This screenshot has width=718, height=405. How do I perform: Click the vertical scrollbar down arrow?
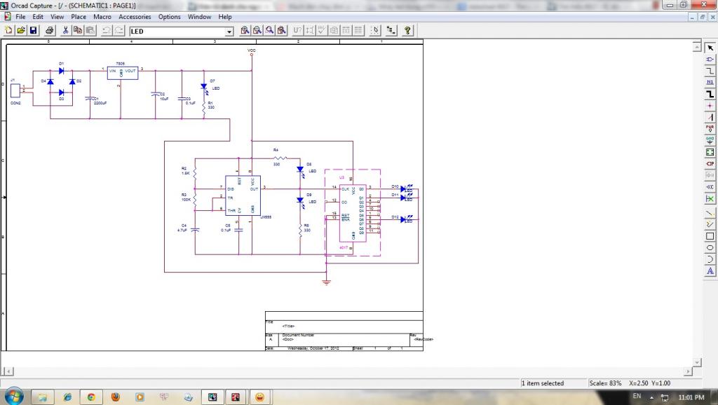click(x=696, y=362)
